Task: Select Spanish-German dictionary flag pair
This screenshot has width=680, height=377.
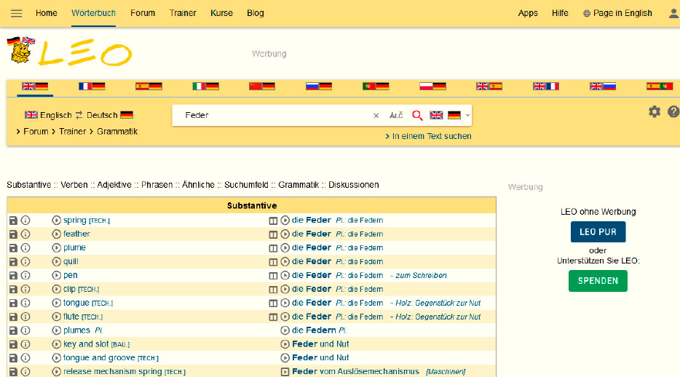Action: (x=149, y=86)
